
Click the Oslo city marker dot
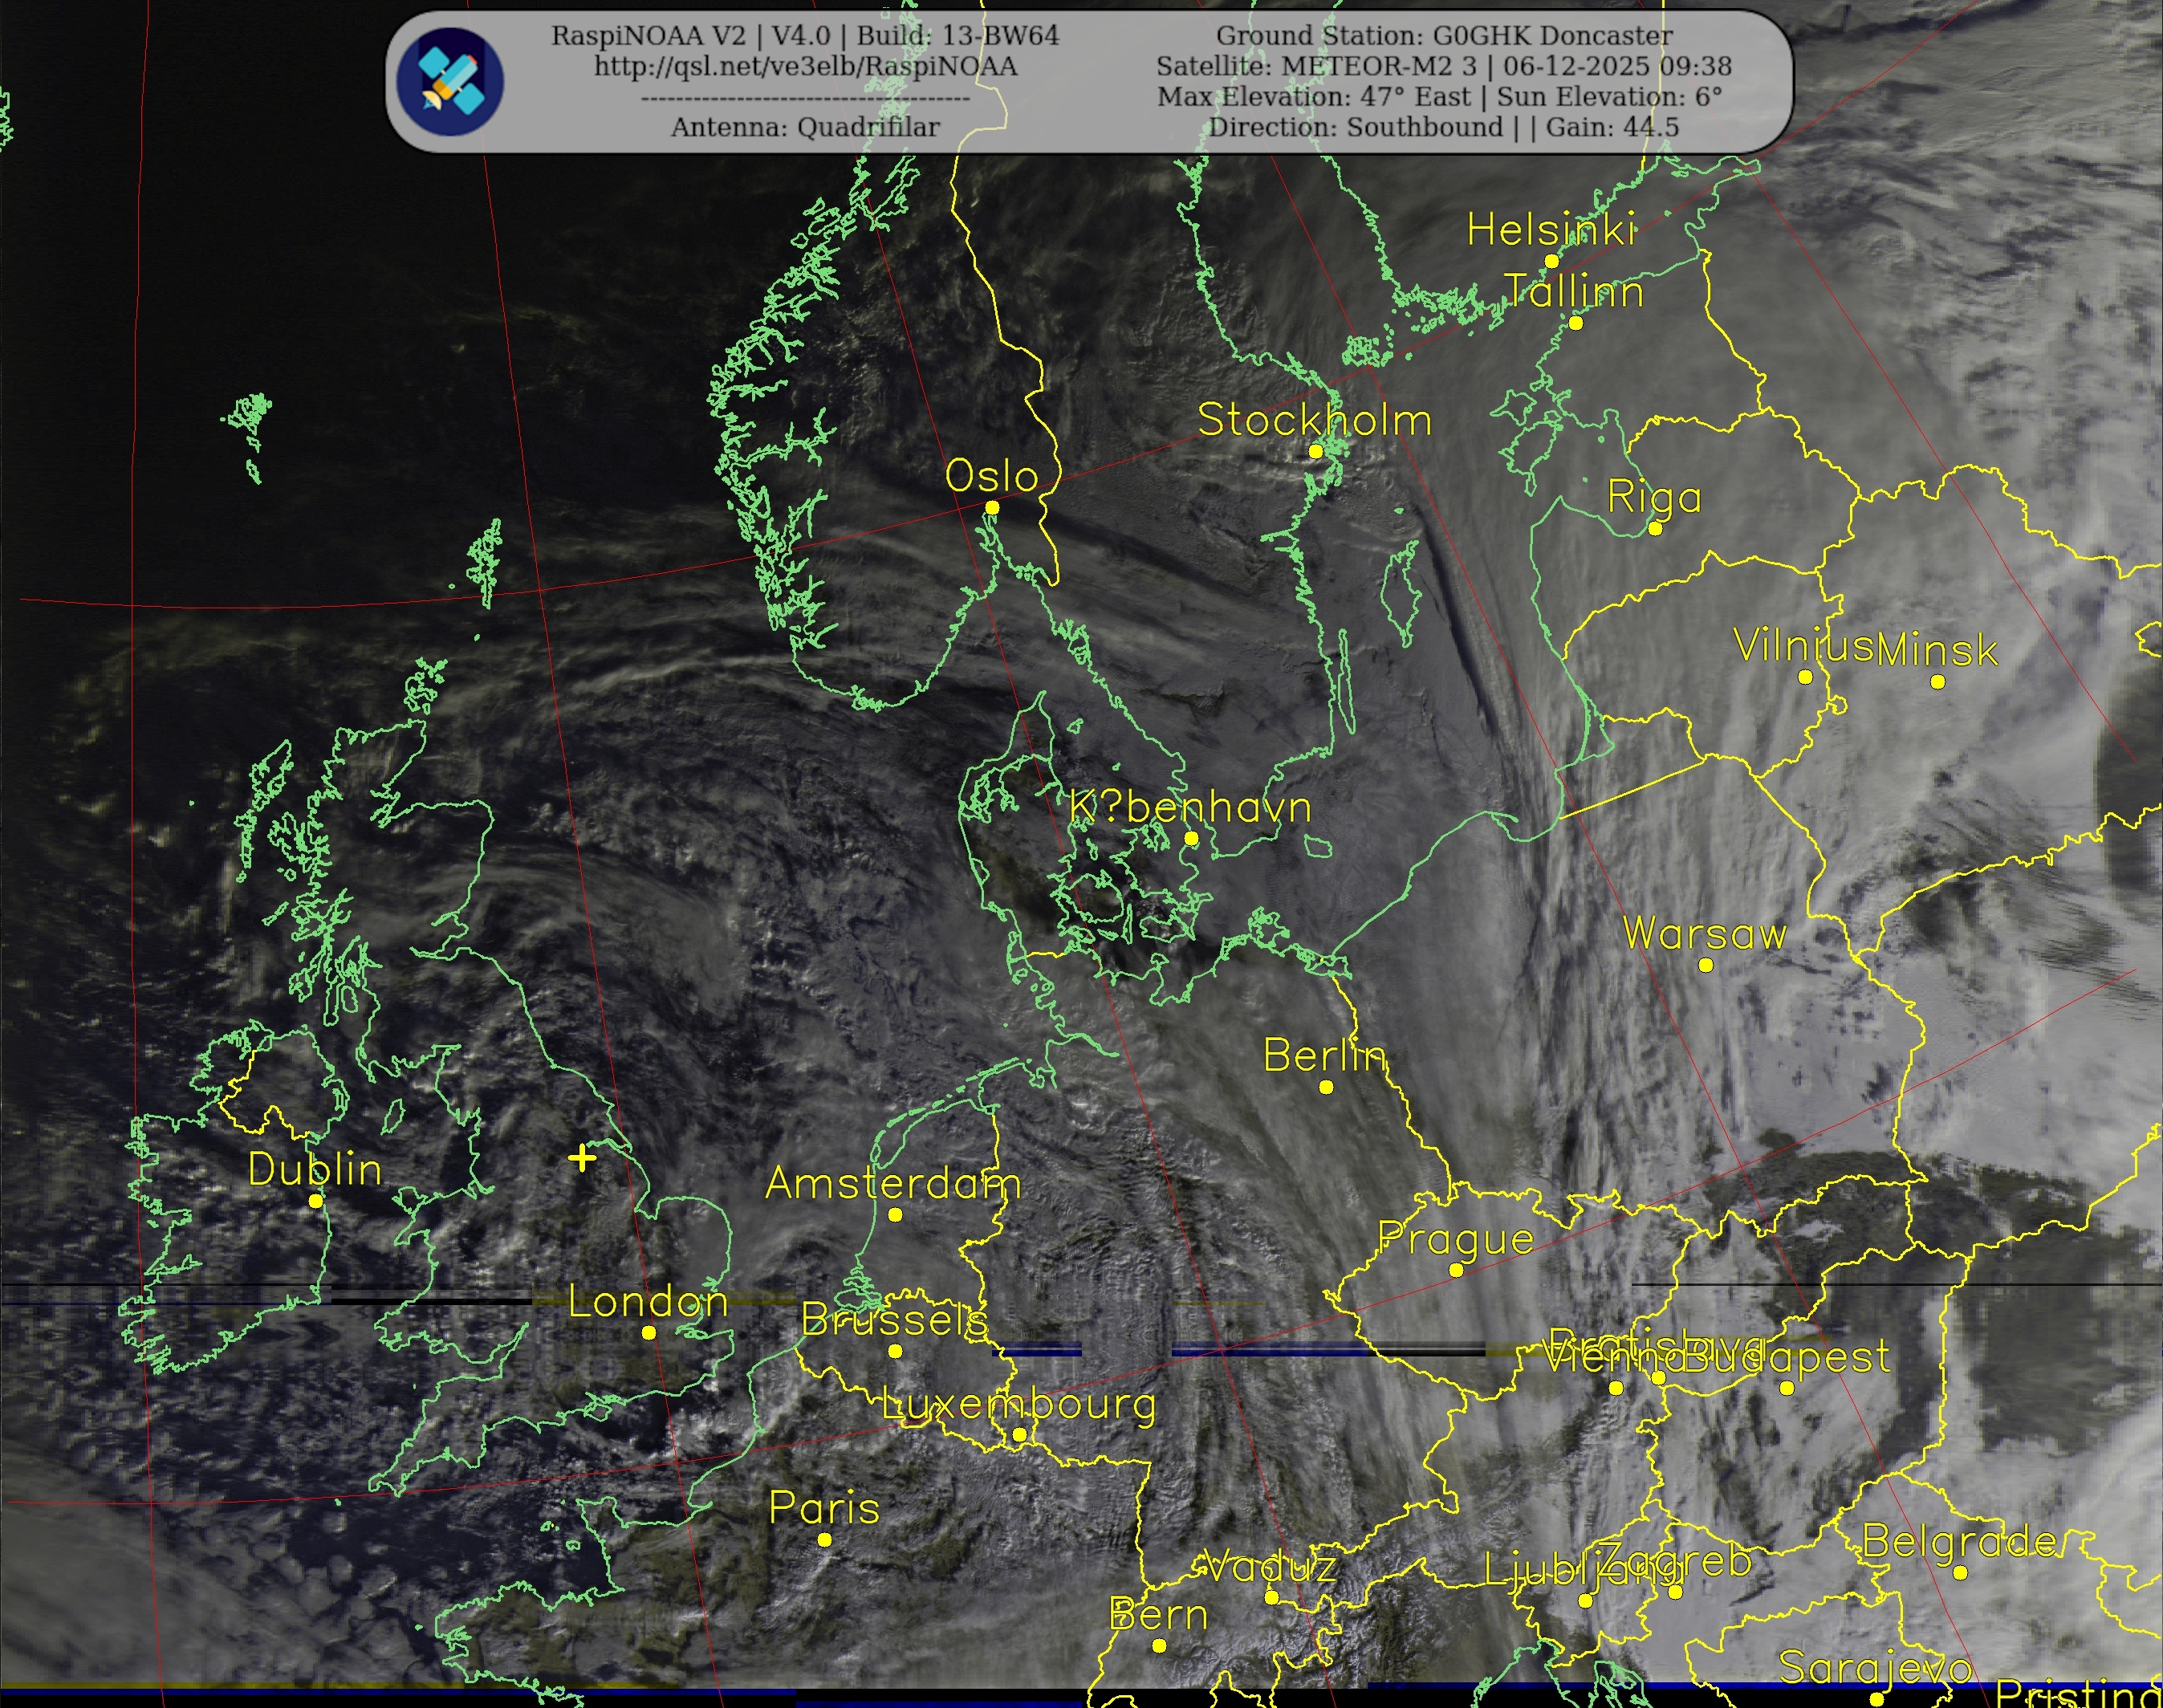(992, 508)
